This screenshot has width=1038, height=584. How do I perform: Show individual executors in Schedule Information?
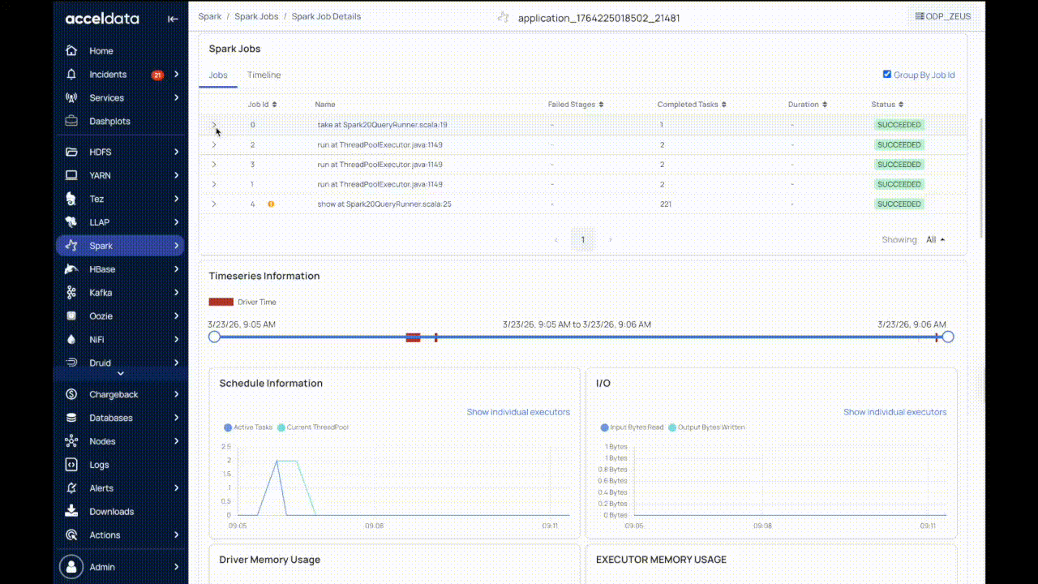pos(517,412)
